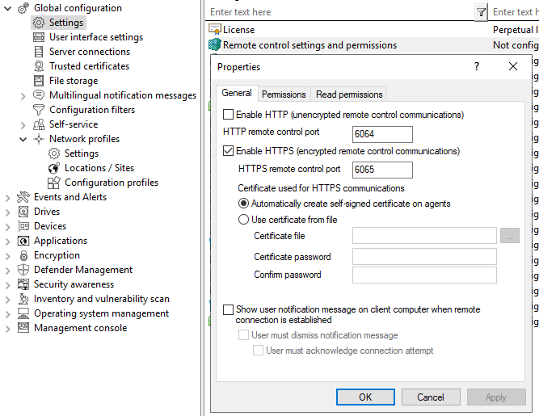The height and width of the screenshot is (416, 539).
Task: Expand the Multilingual notification messages node
Action: click(x=23, y=95)
